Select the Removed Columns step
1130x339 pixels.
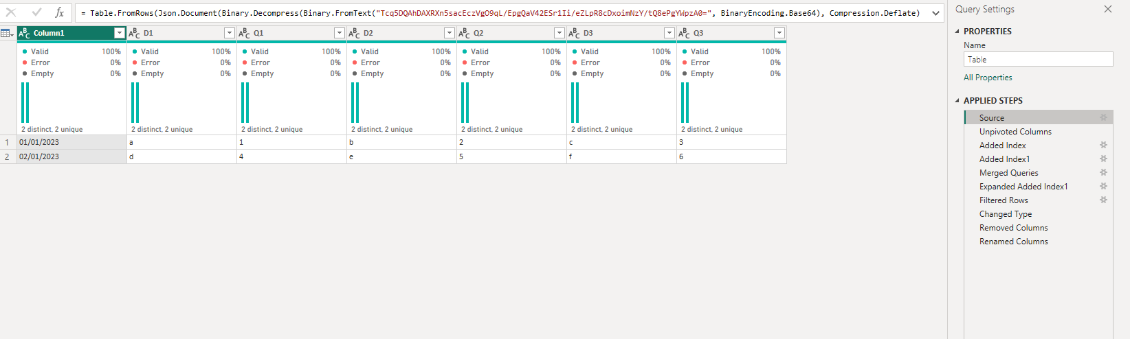1038,227
